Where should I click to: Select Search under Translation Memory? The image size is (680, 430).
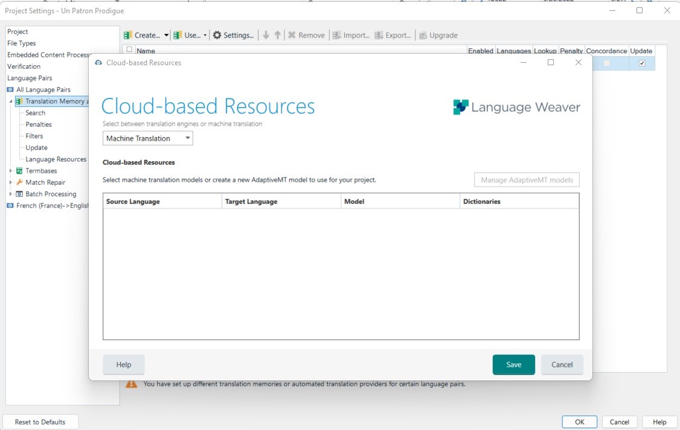coord(35,113)
